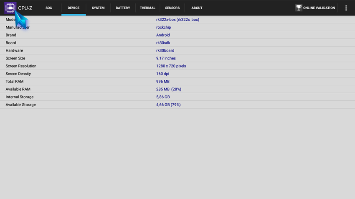Click the Board row label
Screen dimensions: 355x199
tap(11, 43)
